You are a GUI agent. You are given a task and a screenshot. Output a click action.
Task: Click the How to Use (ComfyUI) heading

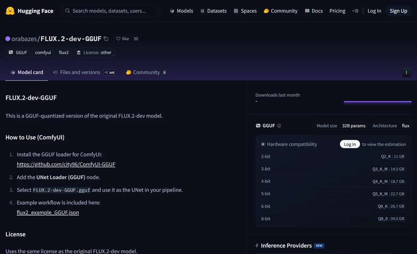click(35, 137)
